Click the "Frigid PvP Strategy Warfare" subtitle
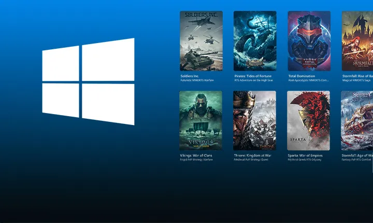This screenshot has height=223, width=373. tap(197, 160)
